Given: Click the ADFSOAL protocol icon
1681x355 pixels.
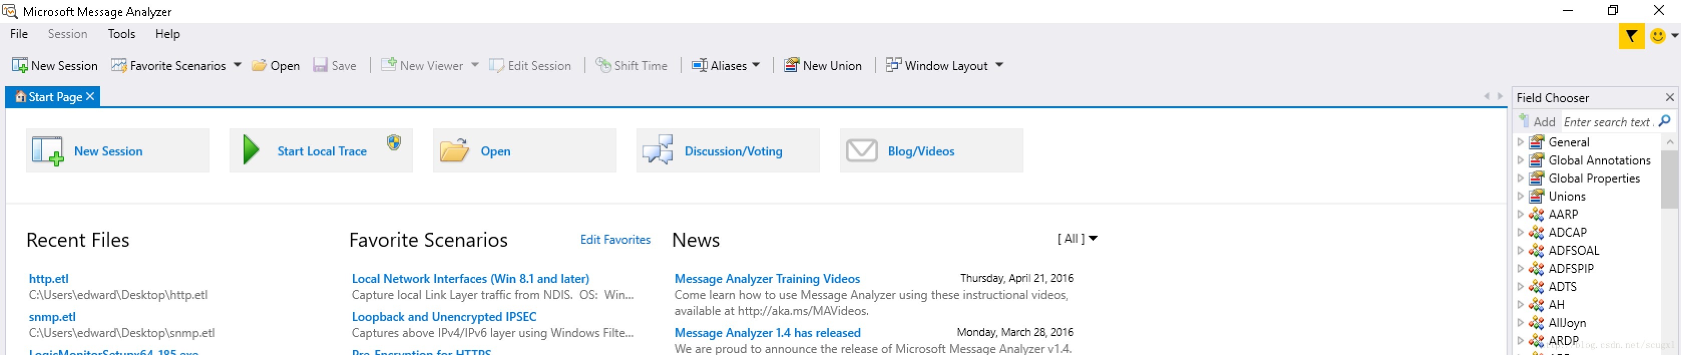Looking at the screenshot, I should (x=1536, y=250).
